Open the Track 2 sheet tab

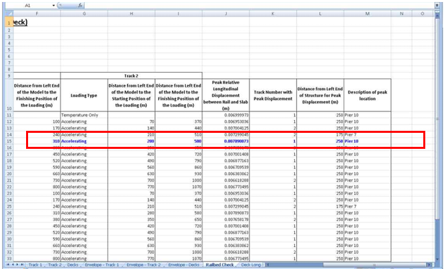click(x=56, y=265)
